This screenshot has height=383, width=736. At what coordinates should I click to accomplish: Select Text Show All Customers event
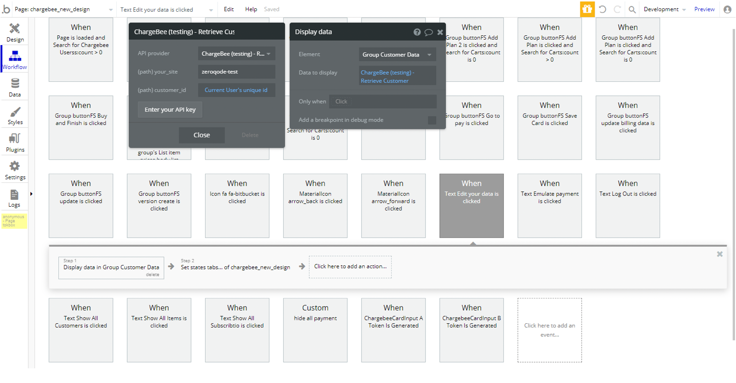pyautogui.click(x=81, y=330)
